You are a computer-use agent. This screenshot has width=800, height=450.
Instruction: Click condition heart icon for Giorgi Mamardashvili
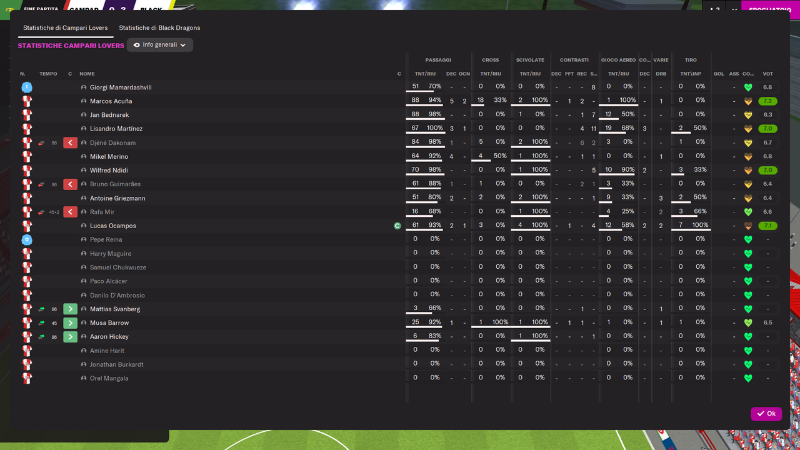click(x=748, y=87)
